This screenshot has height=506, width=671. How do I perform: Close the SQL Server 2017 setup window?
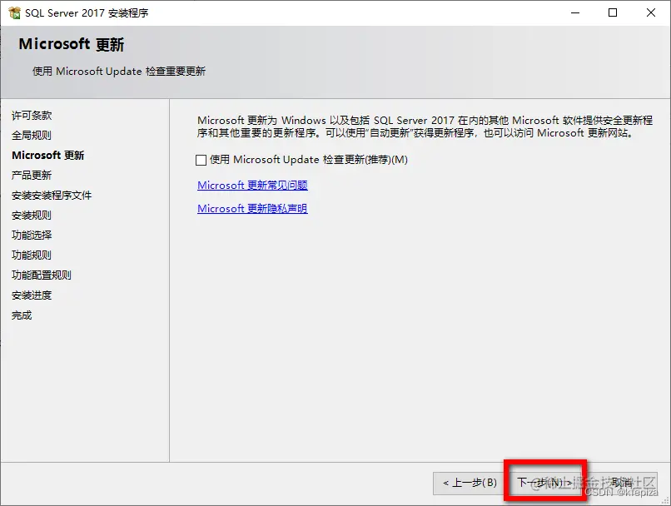(651, 12)
